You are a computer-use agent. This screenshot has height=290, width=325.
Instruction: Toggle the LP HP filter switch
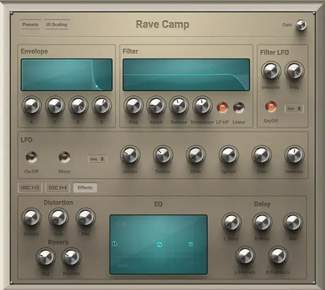pyautogui.click(x=223, y=107)
